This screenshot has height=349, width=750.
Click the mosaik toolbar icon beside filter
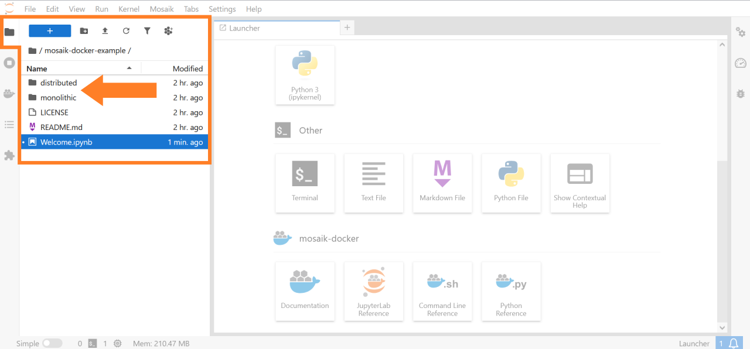click(x=168, y=31)
